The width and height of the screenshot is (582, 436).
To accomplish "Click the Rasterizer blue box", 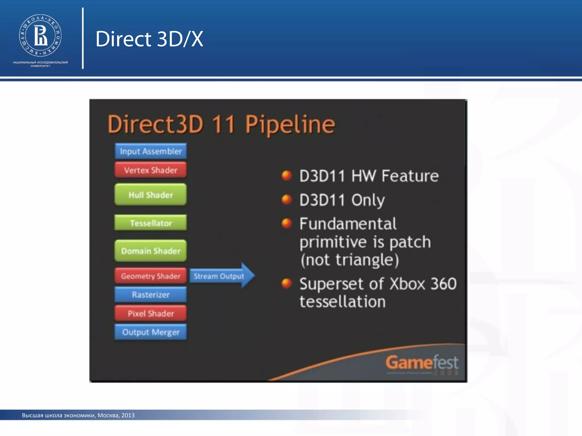I will 151,295.
